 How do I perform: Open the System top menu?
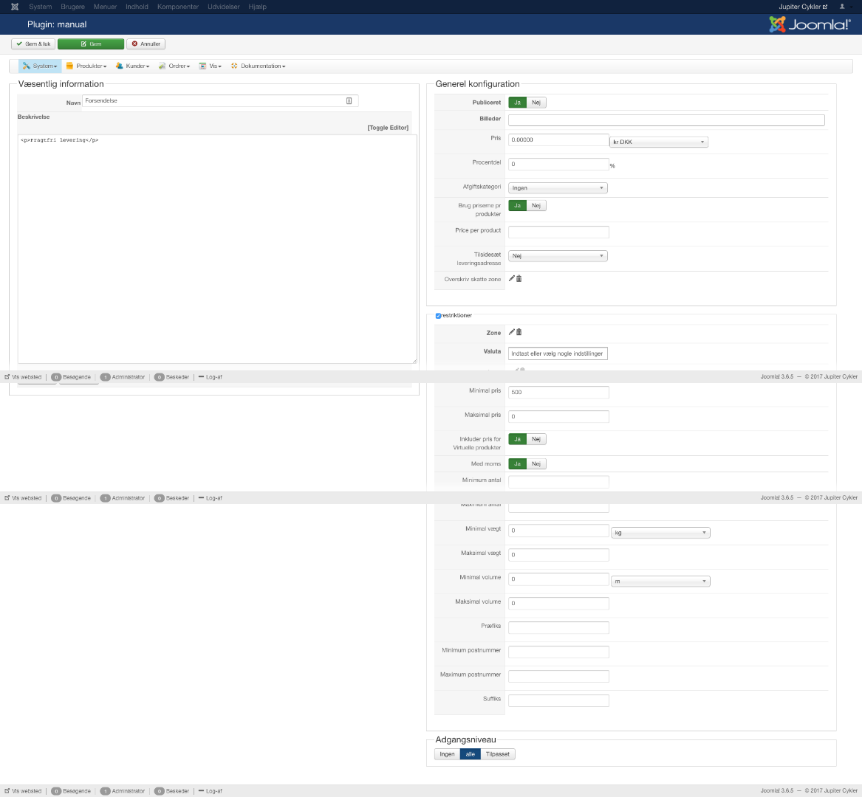(x=40, y=7)
